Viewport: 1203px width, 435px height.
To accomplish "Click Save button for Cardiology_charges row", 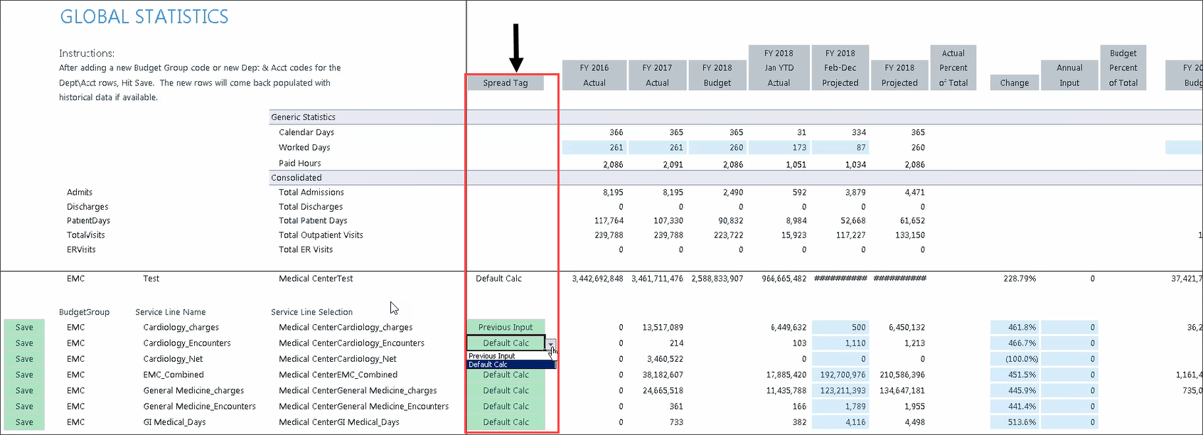I will [x=24, y=328].
